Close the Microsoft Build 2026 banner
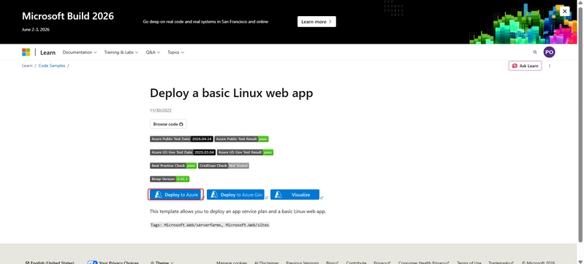584x264 pixels. pyautogui.click(x=565, y=11)
